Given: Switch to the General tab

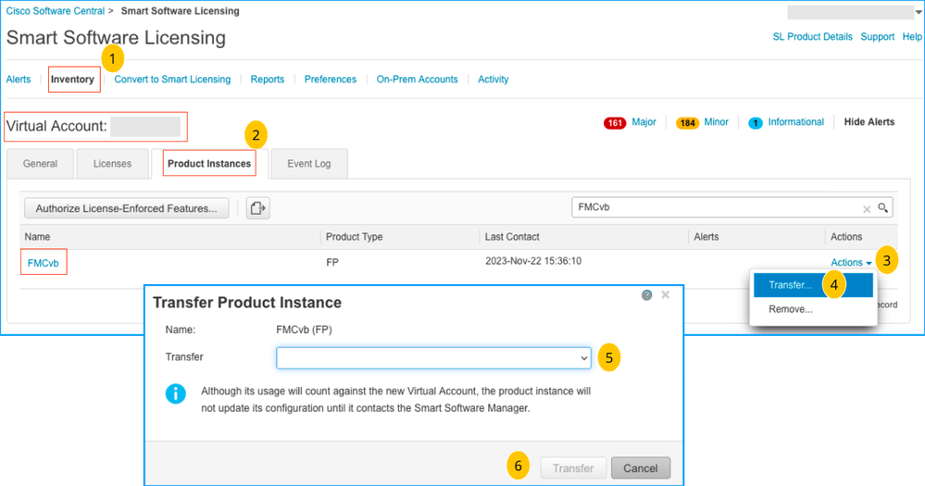Looking at the screenshot, I should [40, 163].
